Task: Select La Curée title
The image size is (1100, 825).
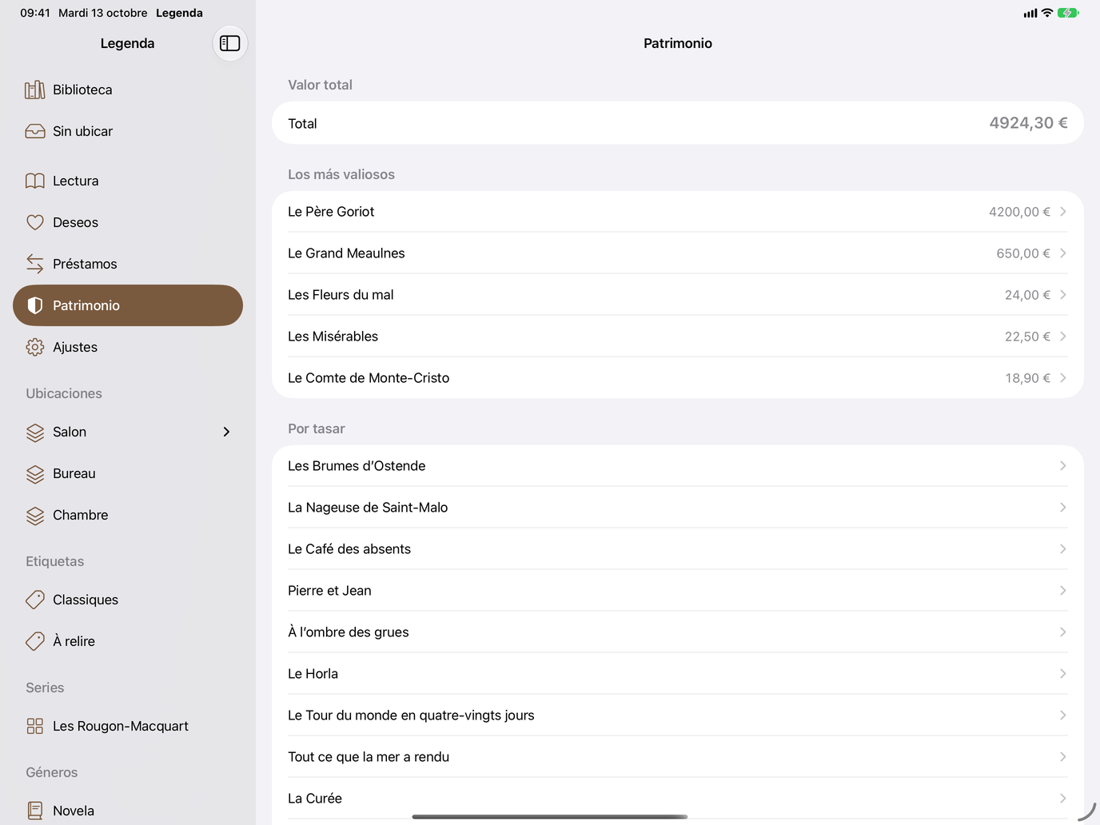Action: pyautogui.click(x=315, y=799)
